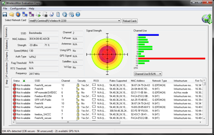The height and width of the screenshot is (135, 214).
Task: Open the File menu
Action: tap(5, 9)
